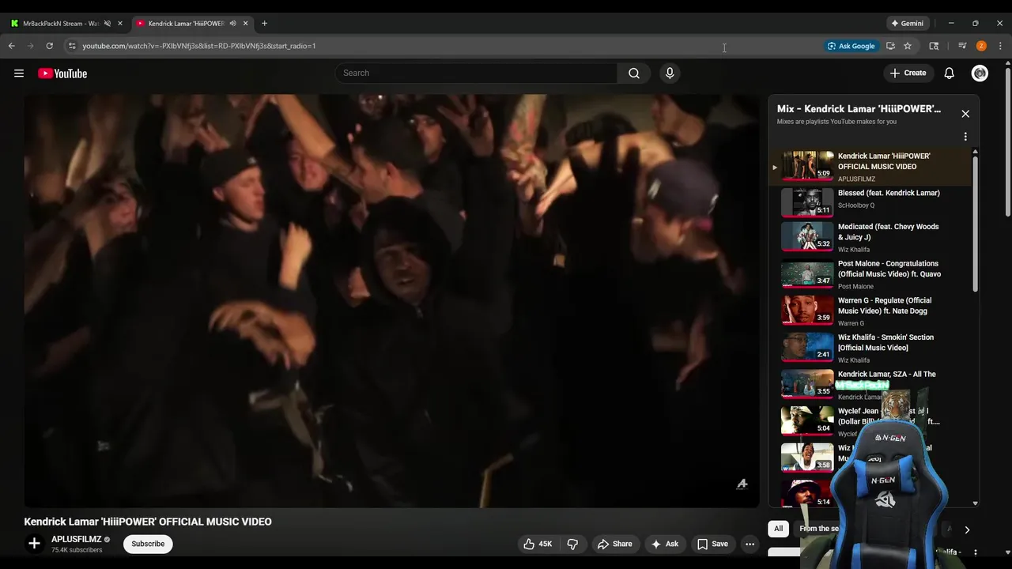
Task: Like the video with 45K likes
Action: click(x=538, y=544)
